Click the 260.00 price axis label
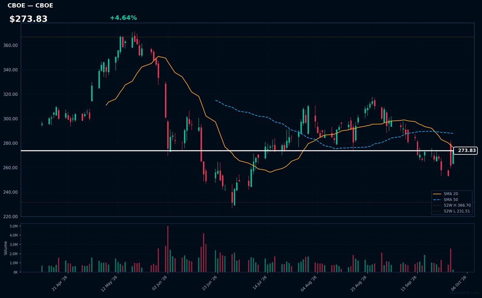This screenshot has width=482, height=298. coord(11,168)
